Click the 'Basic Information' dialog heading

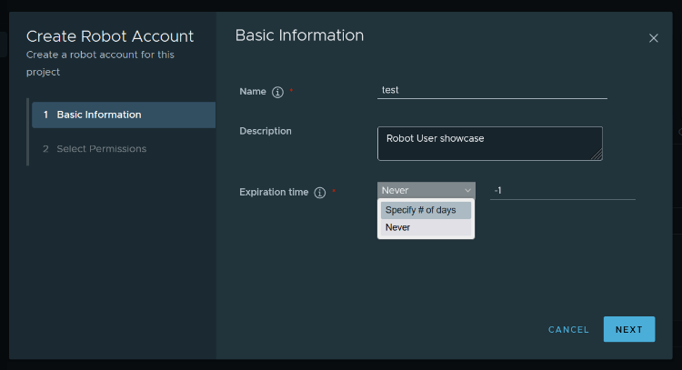pyautogui.click(x=299, y=35)
